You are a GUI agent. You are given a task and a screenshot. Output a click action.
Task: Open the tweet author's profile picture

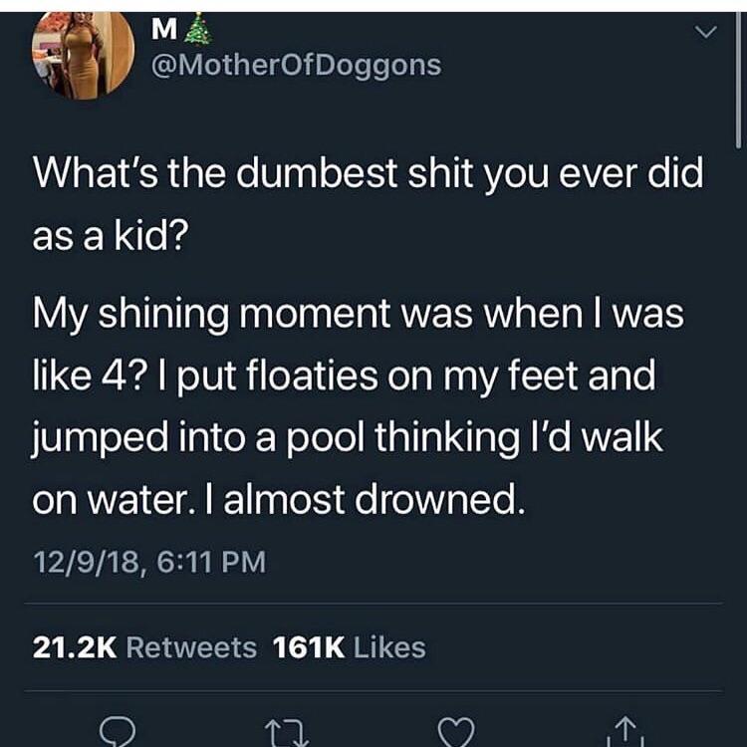[x=83, y=55]
